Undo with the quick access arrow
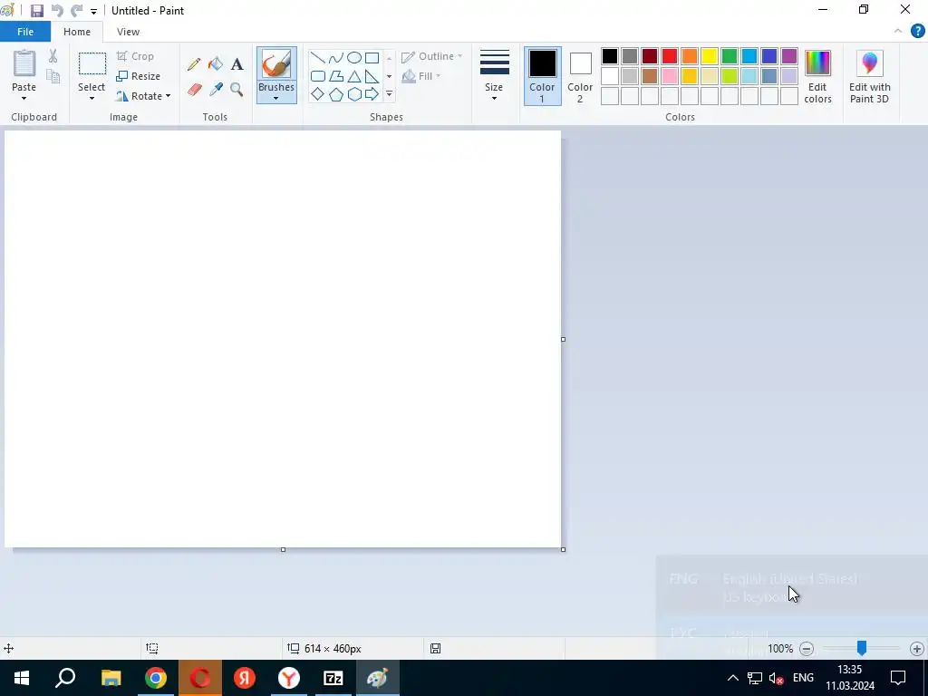The width and height of the screenshot is (928, 696). coord(57,11)
